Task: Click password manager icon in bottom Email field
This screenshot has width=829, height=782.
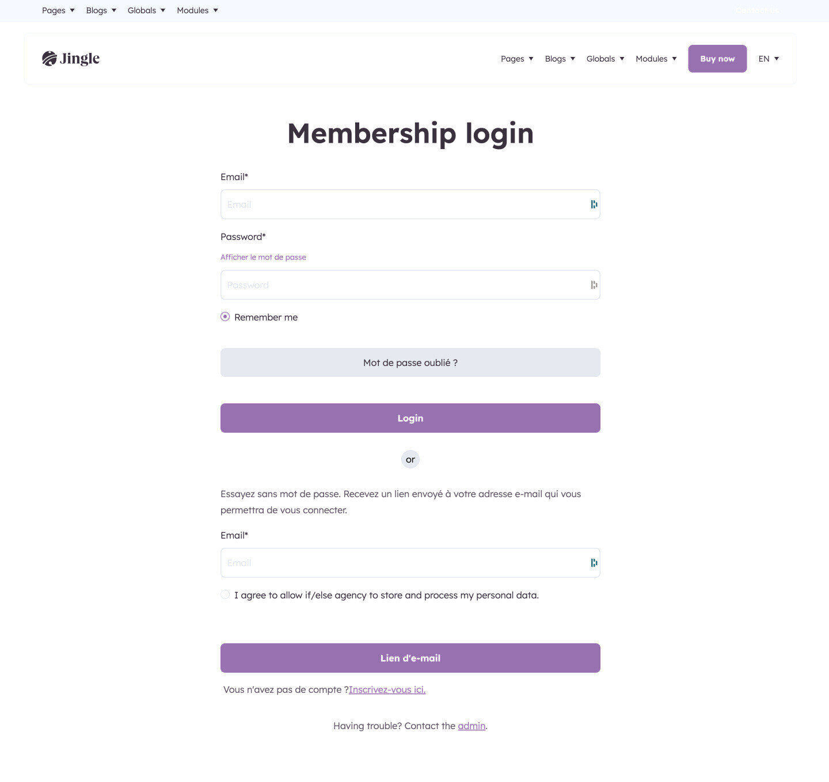Action: (x=594, y=563)
